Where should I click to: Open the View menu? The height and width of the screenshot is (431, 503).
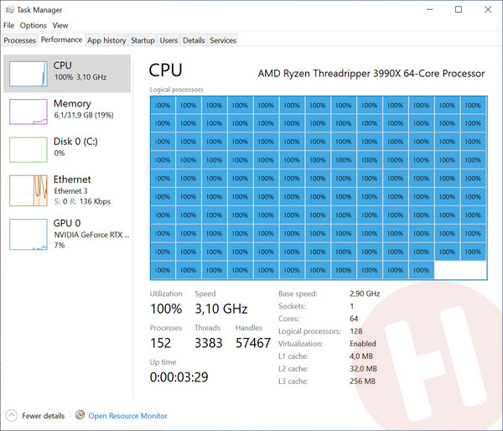tap(60, 25)
